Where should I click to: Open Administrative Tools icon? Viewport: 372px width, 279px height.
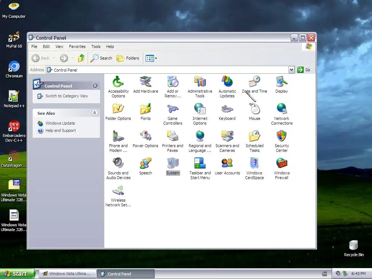[x=200, y=87]
